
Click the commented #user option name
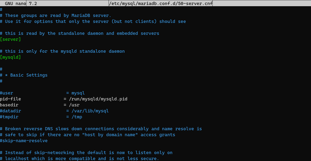click(7, 93)
